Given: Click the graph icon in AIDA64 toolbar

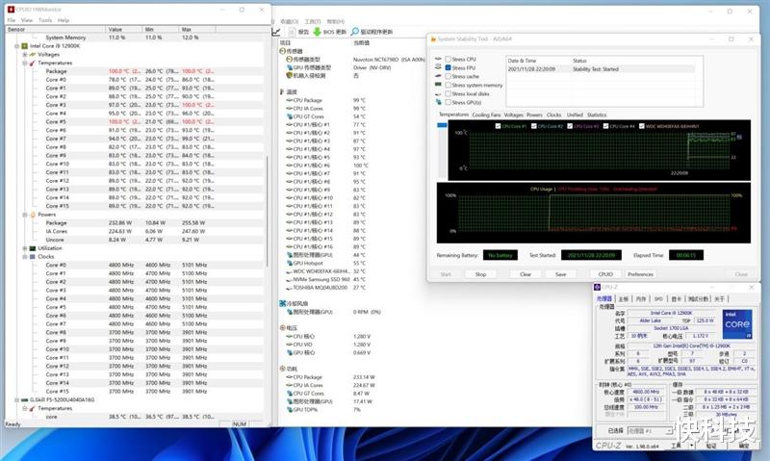Looking at the screenshot, I should [276, 32].
